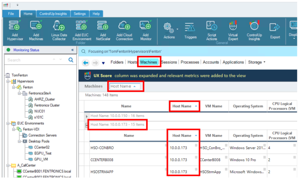Switch to ControlUp Insights ribbon tab

point(53,14)
